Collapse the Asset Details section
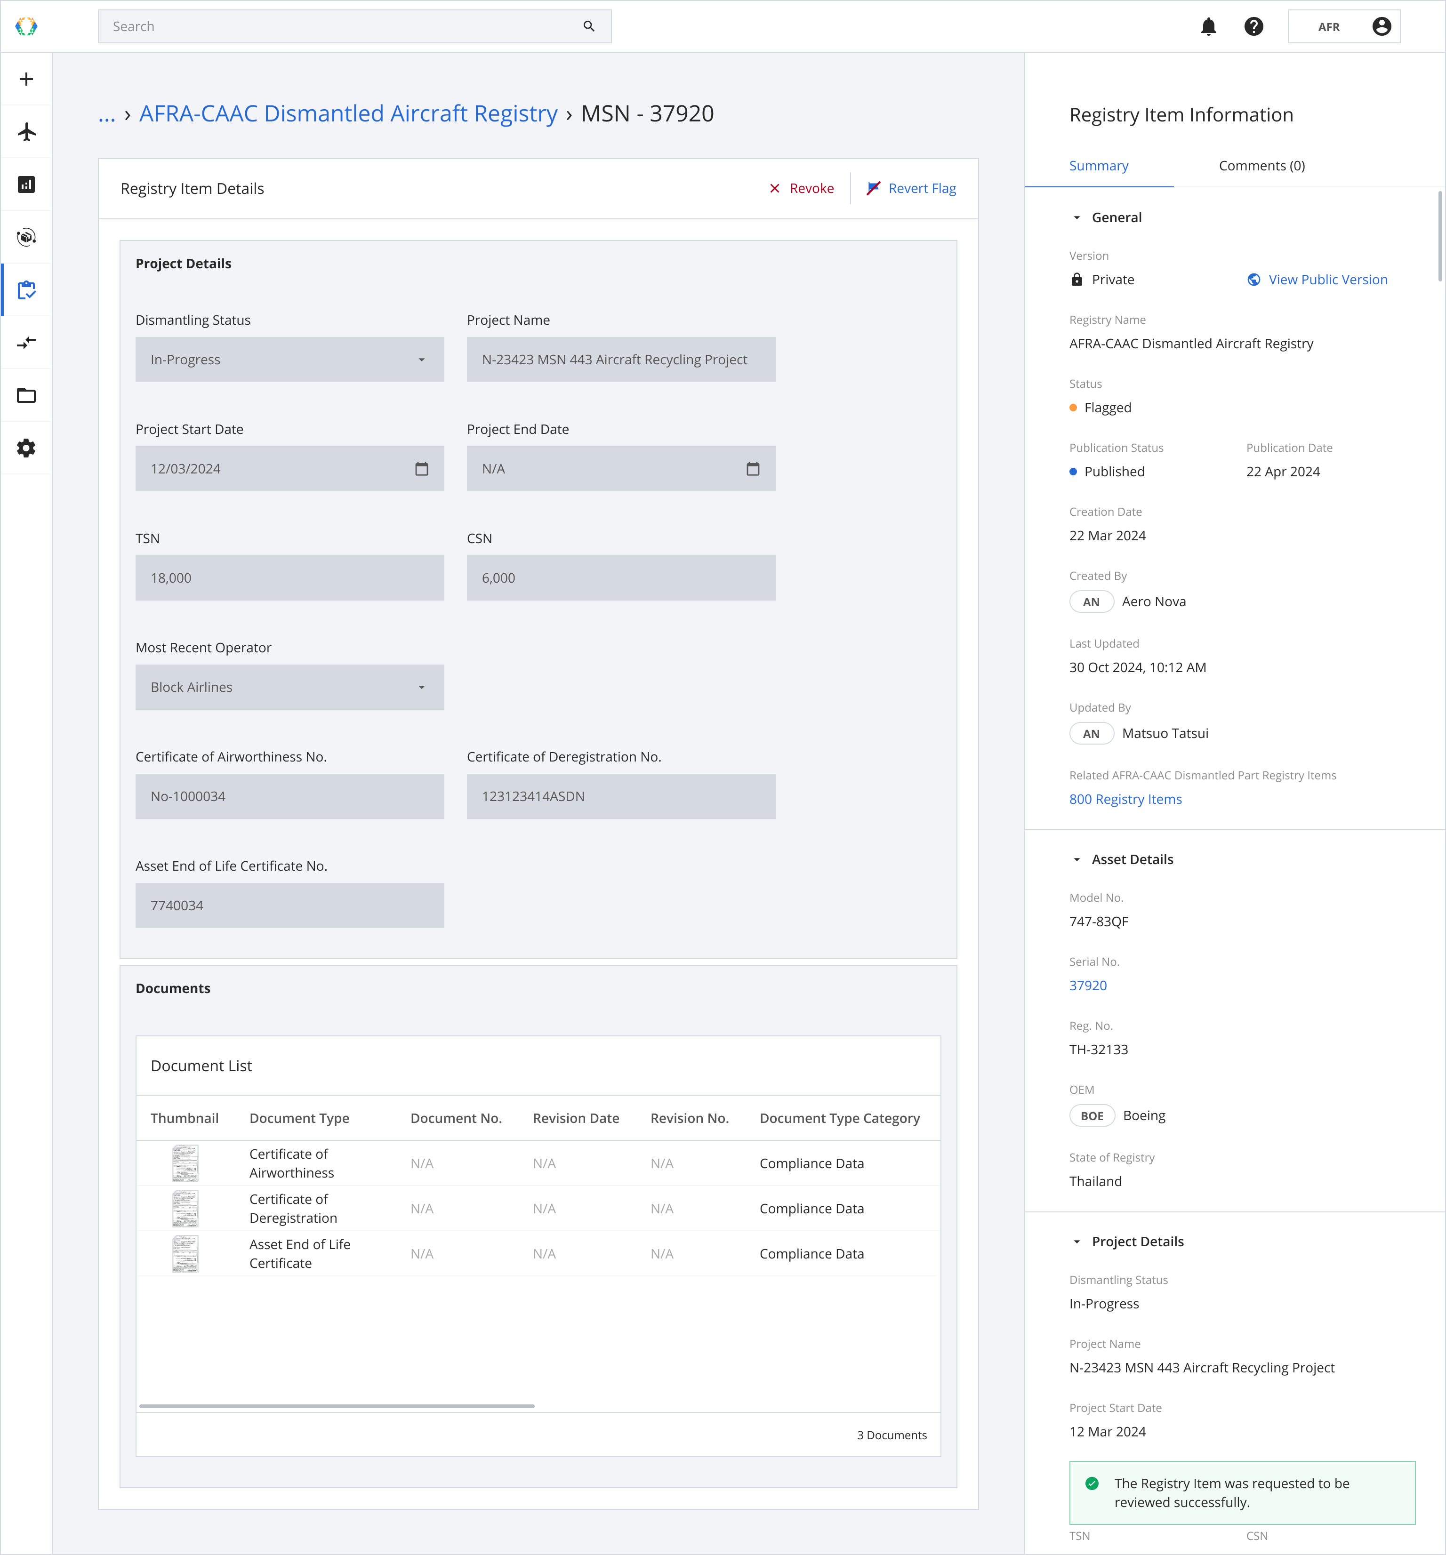 click(1076, 860)
